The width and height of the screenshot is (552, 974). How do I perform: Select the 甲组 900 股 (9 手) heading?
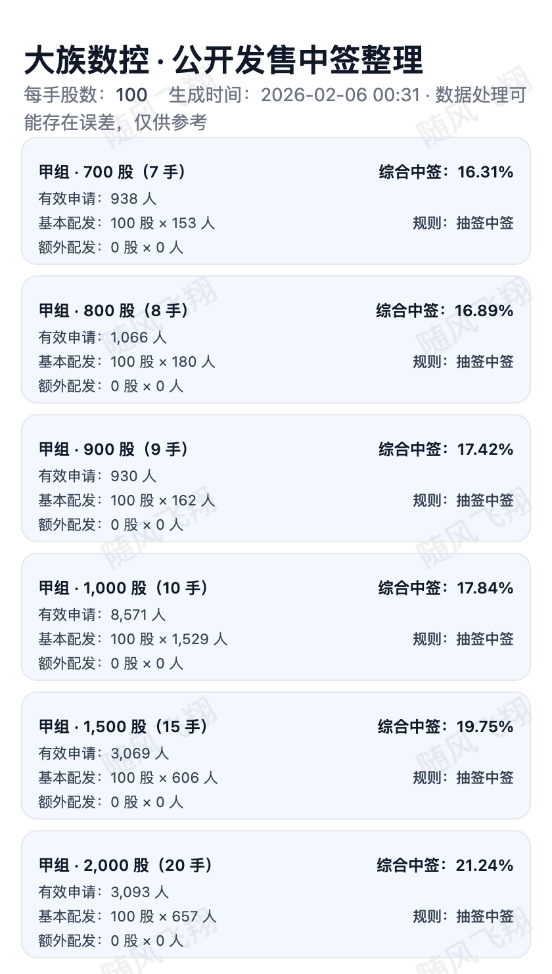(x=114, y=450)
